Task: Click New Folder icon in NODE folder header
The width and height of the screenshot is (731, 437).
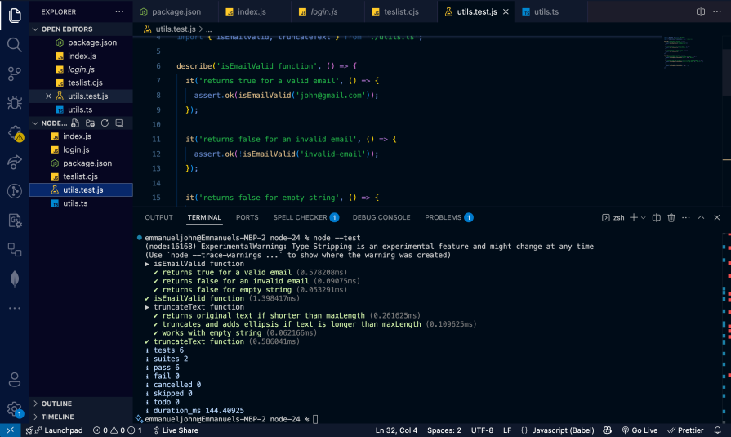Action: click(x=90, y=123)
